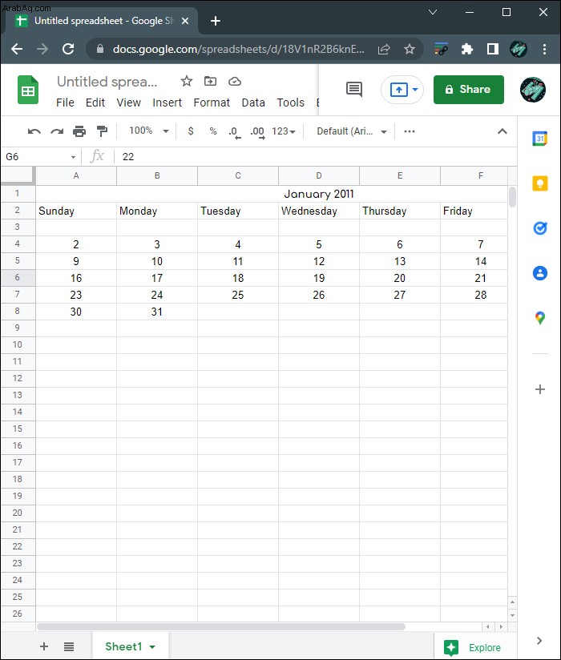Screen dimensions: 561x660
Task: Open Google Calendar side panel
Action: [540, 139]
